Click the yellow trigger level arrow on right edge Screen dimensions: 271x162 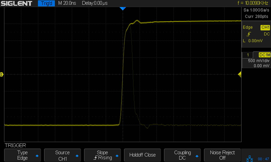tap(239, 74)
